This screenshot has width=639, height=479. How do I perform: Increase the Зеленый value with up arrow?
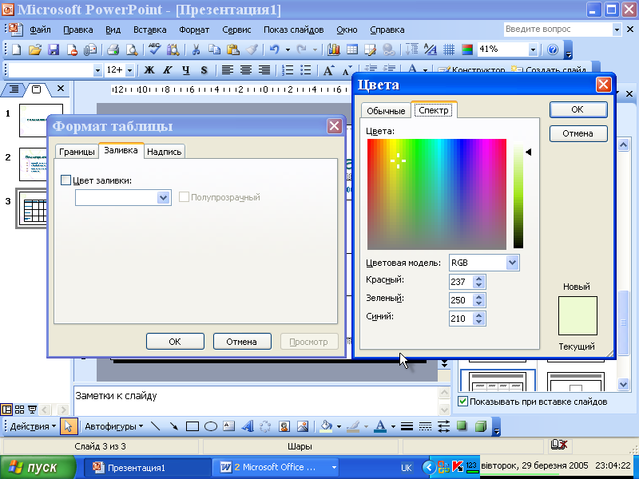click(478, 297)
